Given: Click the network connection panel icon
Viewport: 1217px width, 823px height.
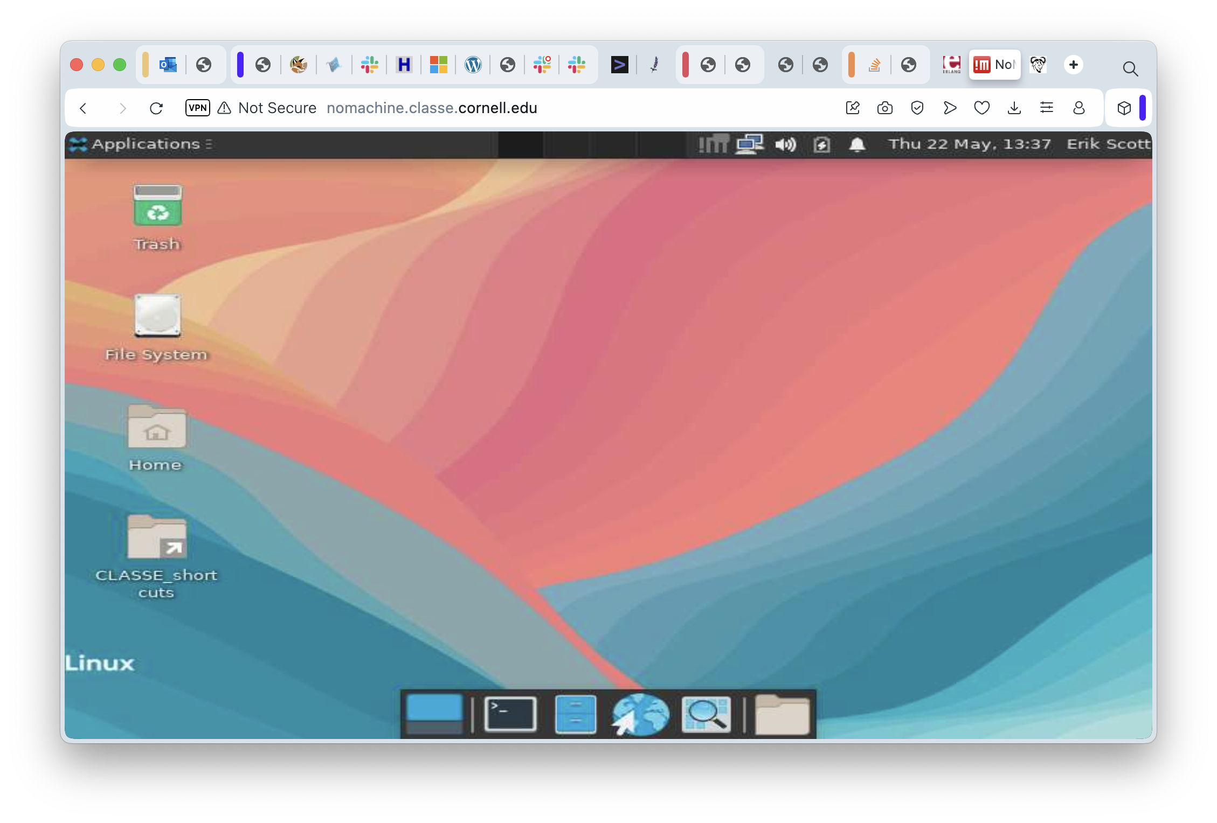Looking at the screenshot, I should [x=750, y=144].
